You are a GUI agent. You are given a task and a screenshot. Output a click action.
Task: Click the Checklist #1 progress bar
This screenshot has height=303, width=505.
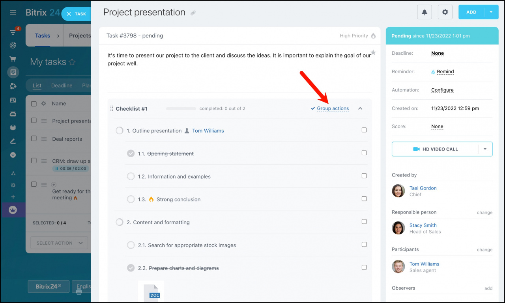pos(181,108)
